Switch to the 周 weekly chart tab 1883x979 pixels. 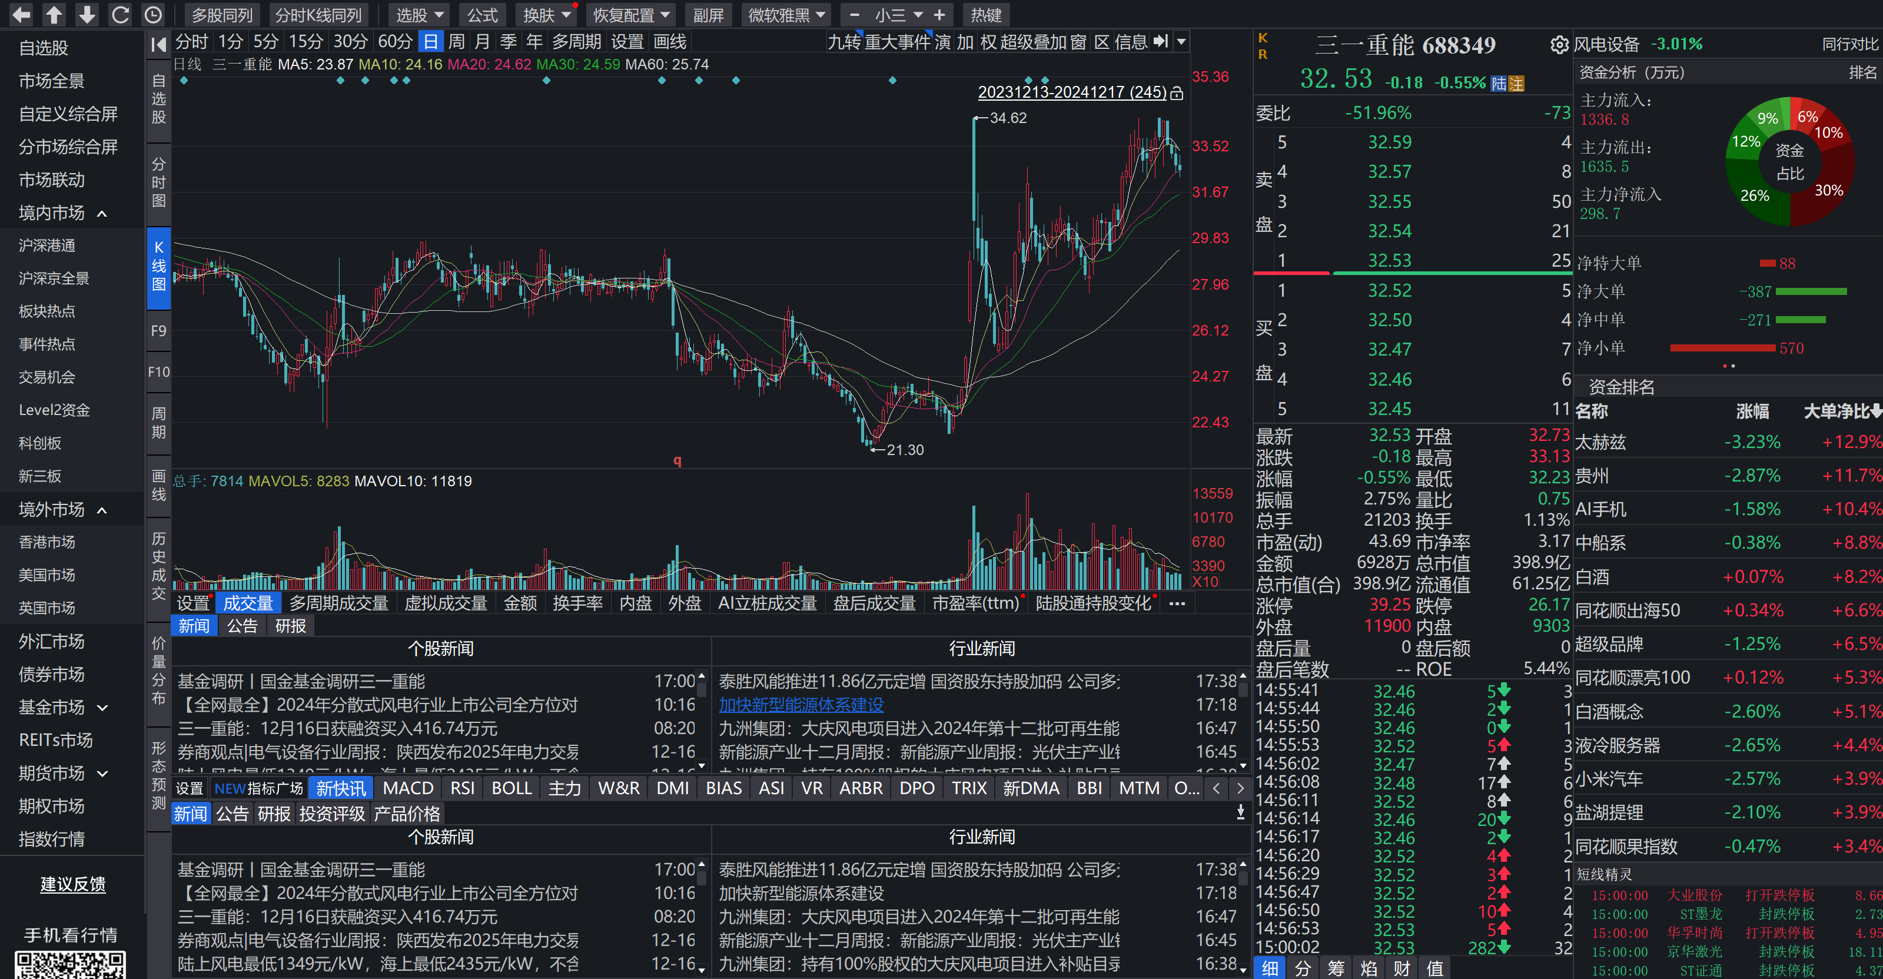click(x=456, y=42)
